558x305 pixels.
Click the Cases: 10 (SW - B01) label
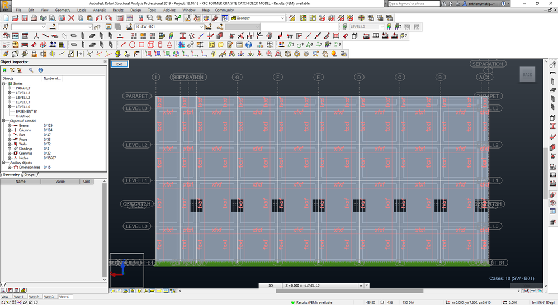click(x=512, y=278)
